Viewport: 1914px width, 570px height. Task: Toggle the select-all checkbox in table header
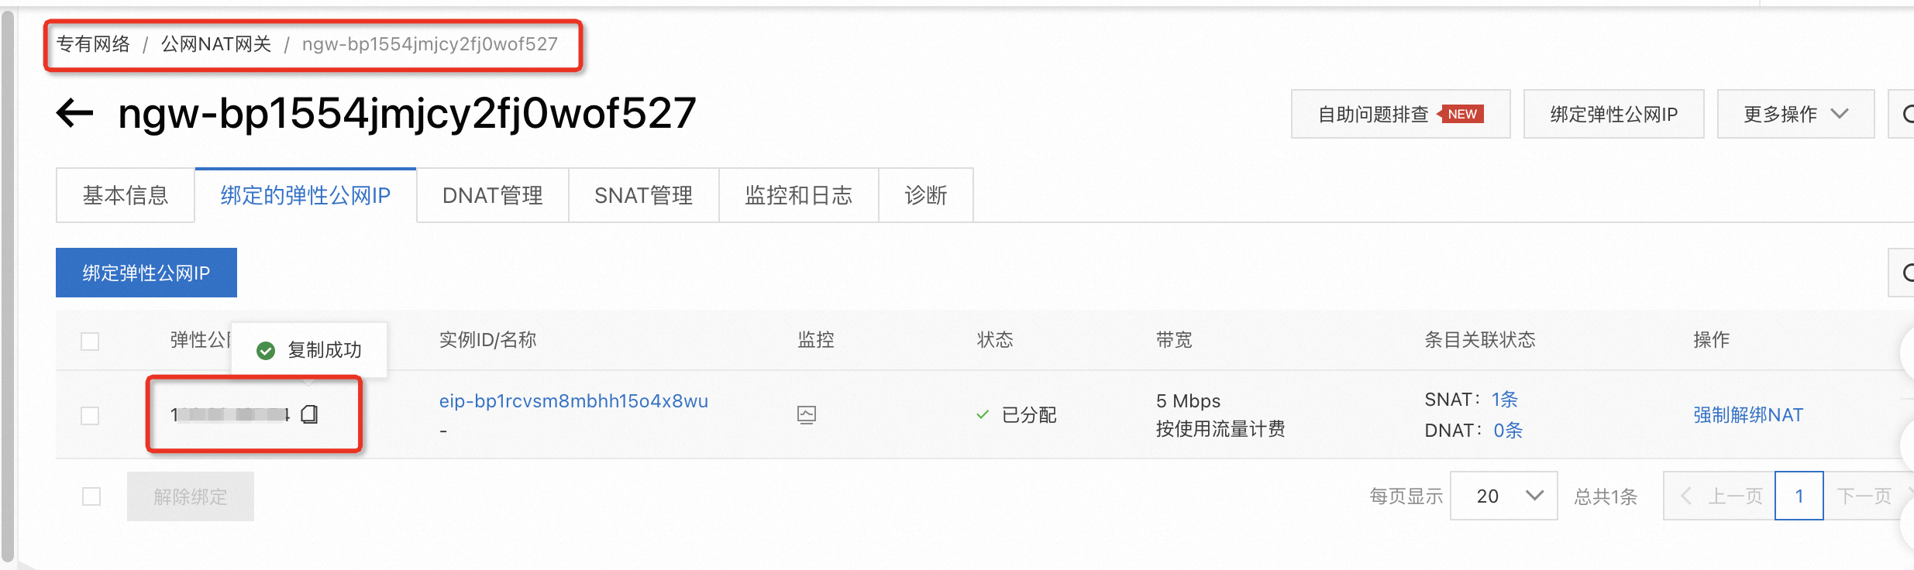coord(90,341)
